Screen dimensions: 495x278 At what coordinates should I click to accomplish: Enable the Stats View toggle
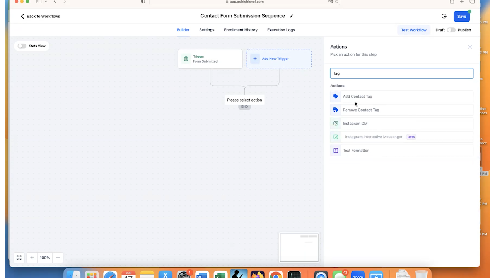[22, 46]
